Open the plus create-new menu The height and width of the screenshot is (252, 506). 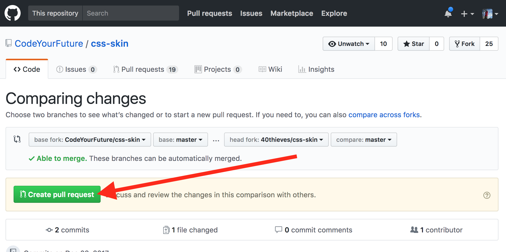[x=467, y=14]
